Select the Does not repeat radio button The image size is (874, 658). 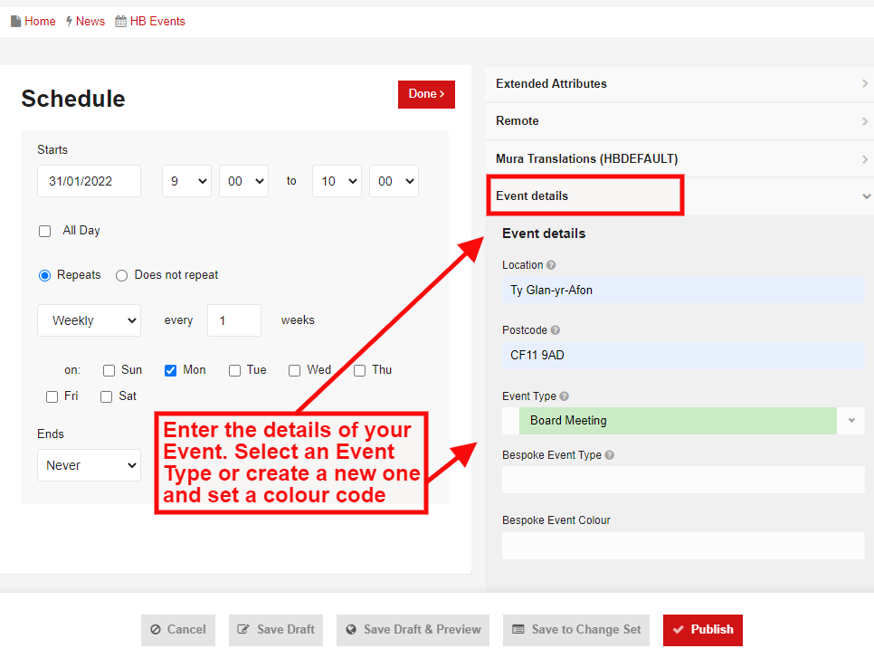tap(121, 275)
